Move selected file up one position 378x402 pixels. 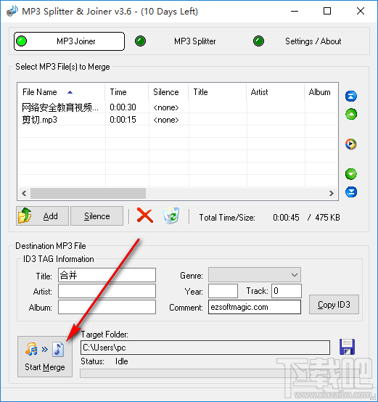click(x=351, y=114)
